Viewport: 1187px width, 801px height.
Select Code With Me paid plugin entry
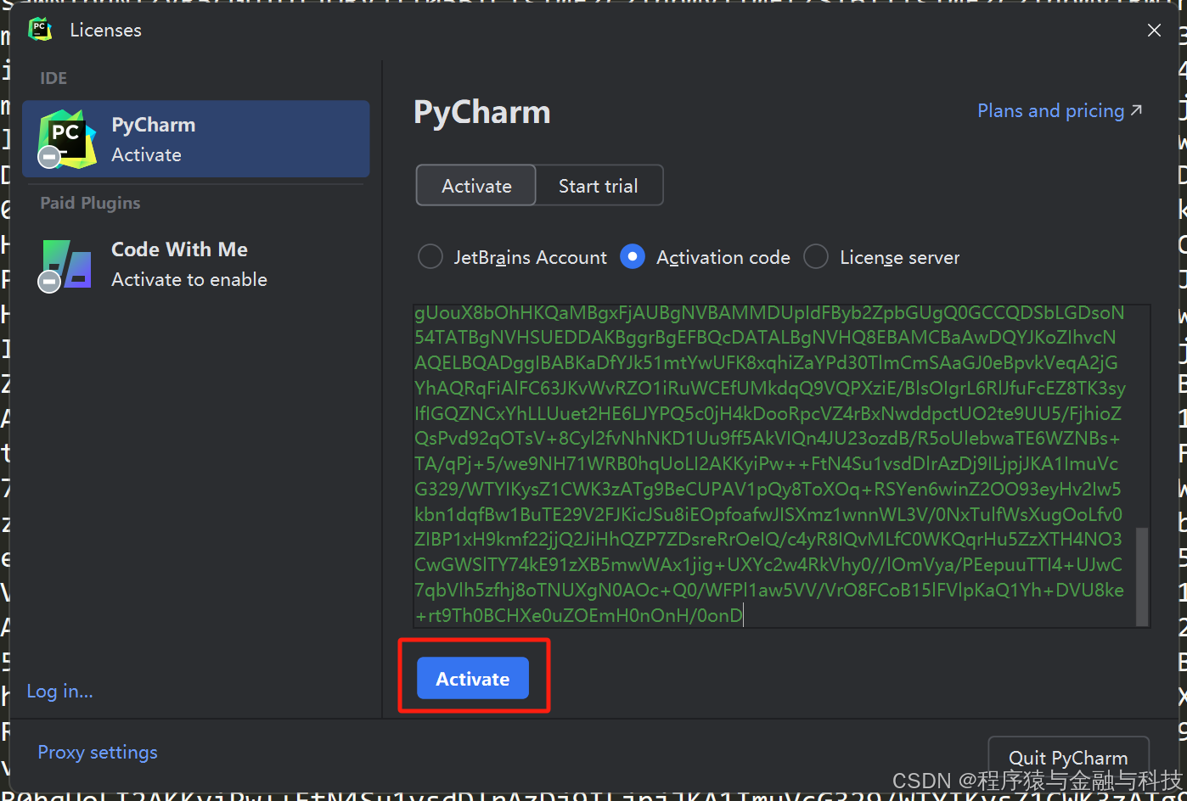196,264
